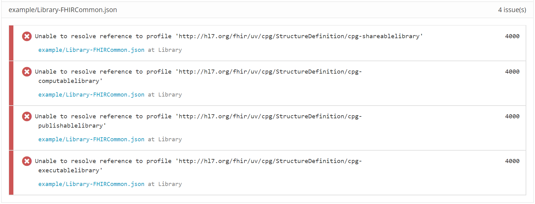This screenshot has width=535, height=204.
Task: Select error code 4000 on shareablelibrary row
Action: (x=512, y=36)
